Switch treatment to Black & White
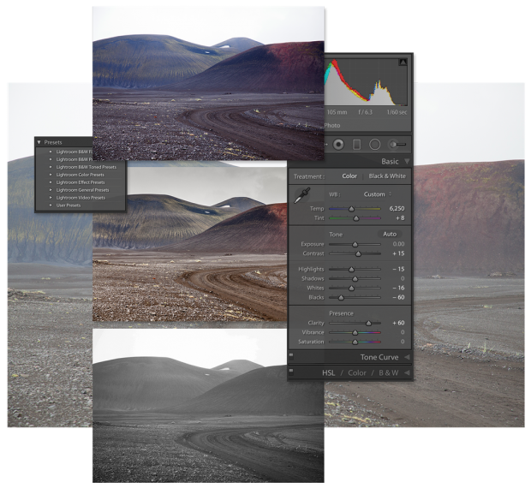531x488 pixels. pyautogui.click(x=387, y=176)
